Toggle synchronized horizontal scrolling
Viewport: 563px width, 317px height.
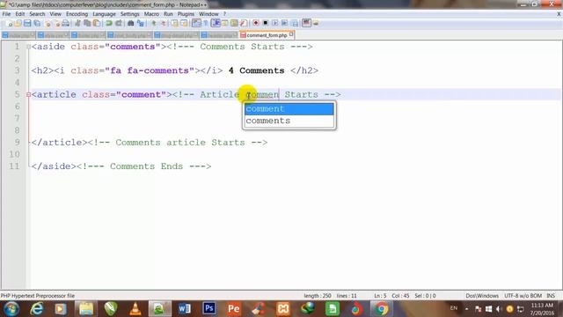184,23
